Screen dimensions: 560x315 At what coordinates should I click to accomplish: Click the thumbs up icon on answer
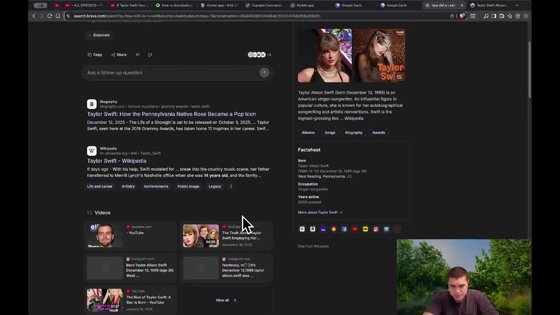137,55
